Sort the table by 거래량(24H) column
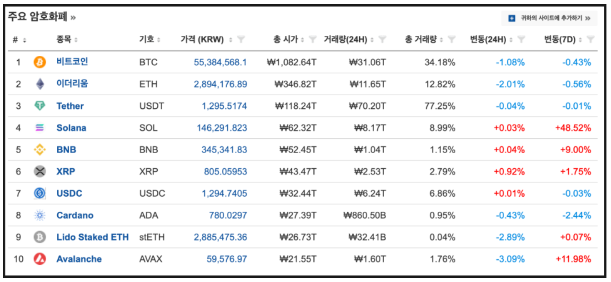The height and width of the screenshot is (282, 611). pyautogui.click(x=373, y=40)
